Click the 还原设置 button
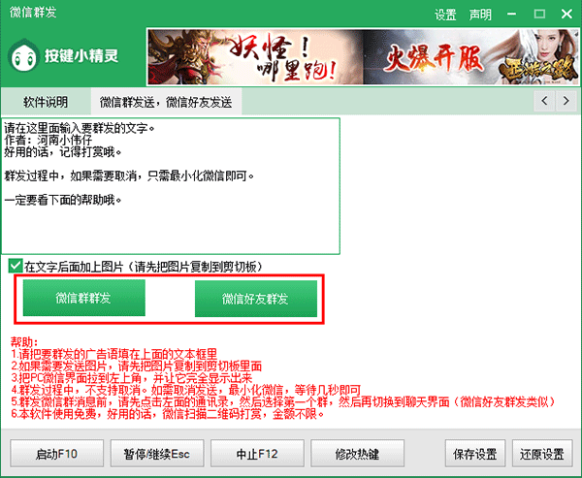Viewport: 582px width, 478px height. [x=542, y=454]
